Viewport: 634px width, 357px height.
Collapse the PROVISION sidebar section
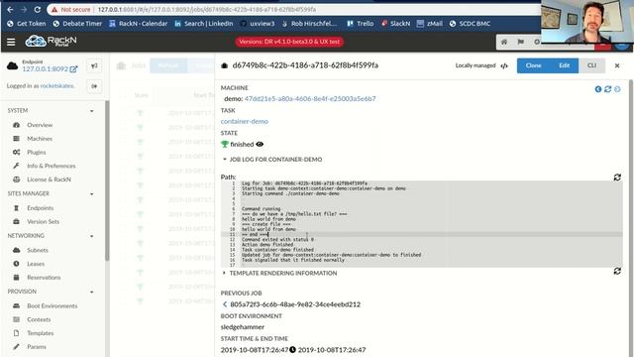click(91, 292)
